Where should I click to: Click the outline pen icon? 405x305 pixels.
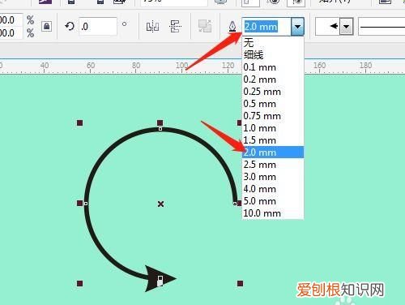(232, 27)
